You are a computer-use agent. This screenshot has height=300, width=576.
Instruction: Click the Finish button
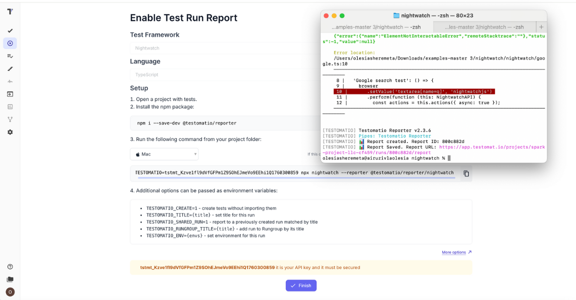click(x=301, y=285)
